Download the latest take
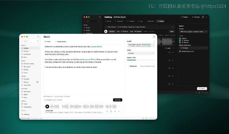The image size is (229, 134). pos(115,112)
